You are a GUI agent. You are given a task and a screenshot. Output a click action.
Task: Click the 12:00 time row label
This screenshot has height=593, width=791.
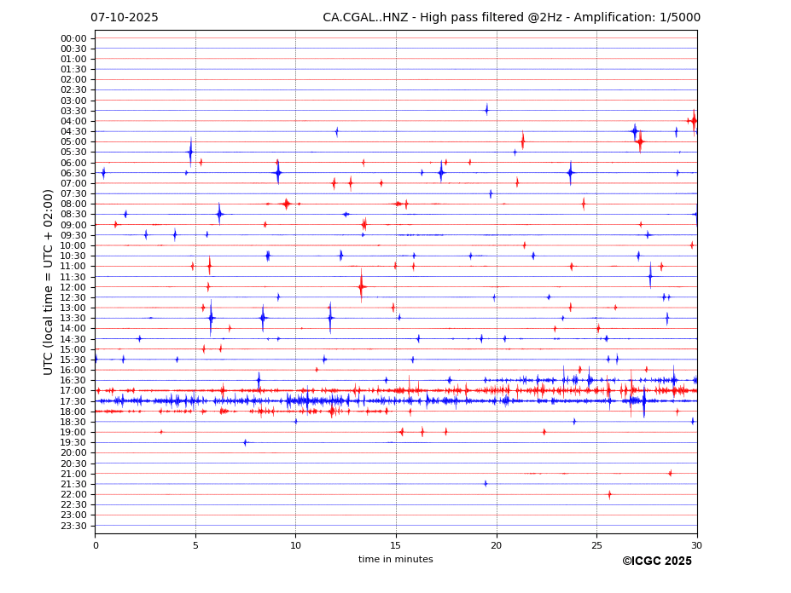click(x=73, y=287)
